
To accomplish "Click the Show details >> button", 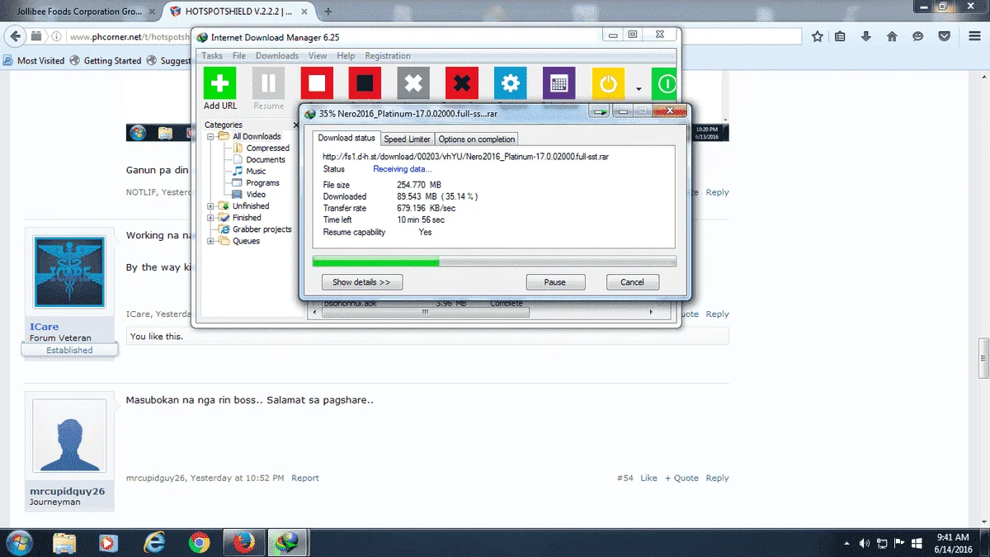I will click(x=361, y=282).
